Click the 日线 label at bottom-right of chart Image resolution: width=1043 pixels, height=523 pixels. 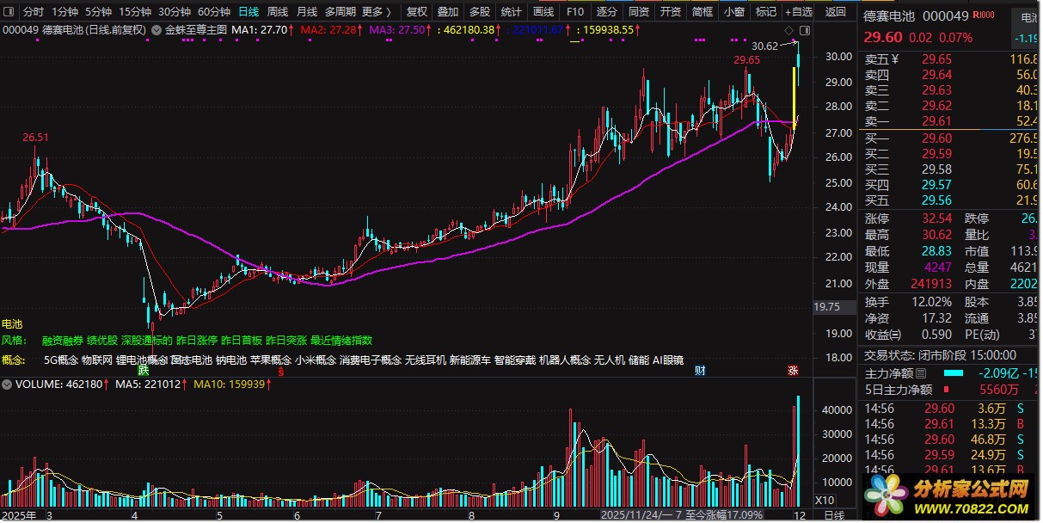[x=834, y=515]
